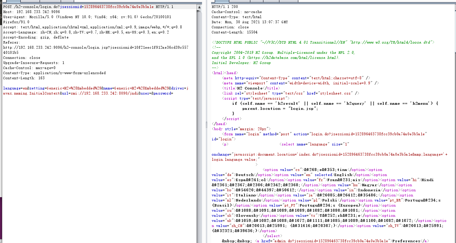Click the Upgrade-Insecure-Requests: 1 header
456x243 pixels.
(x=34, y=63)
